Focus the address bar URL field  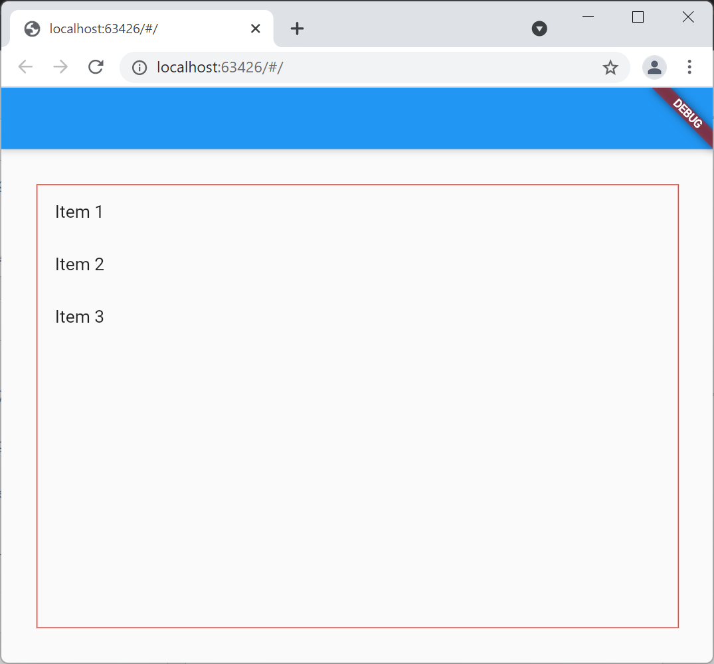point(373,67)
